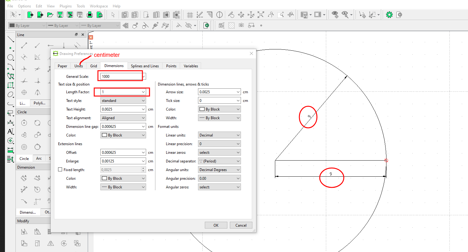The height and width of the screenshot is (252, 468).
Task: Select the MText ABC DEF icon
Action: pyautogui.click(x=221, y=26)
